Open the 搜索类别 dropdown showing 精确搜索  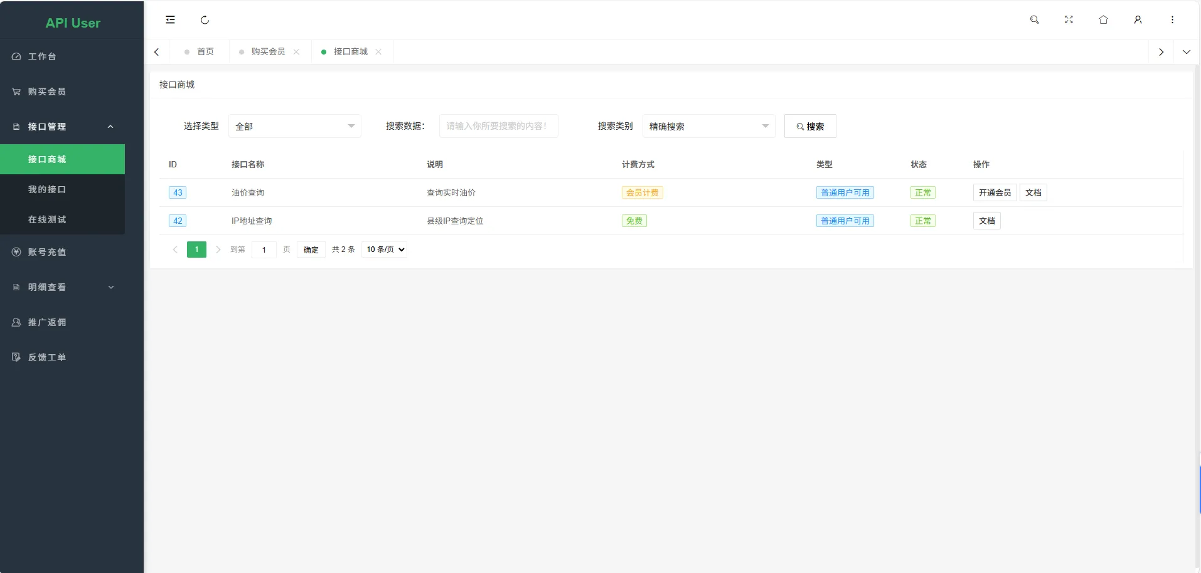(709, 126)
